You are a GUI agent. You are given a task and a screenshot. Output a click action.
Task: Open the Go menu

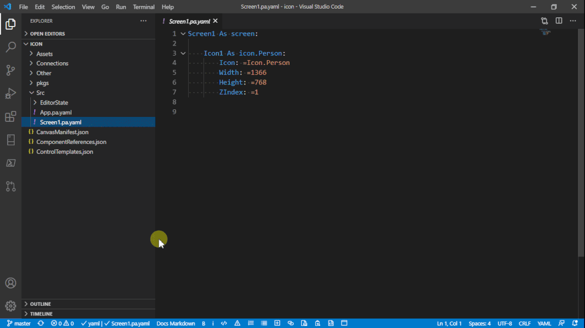coord(105,6)
